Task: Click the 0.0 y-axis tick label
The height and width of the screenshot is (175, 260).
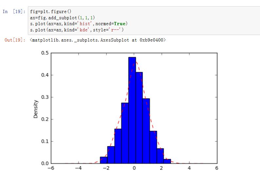Action: pyautogui.click(x=45, y=163)
